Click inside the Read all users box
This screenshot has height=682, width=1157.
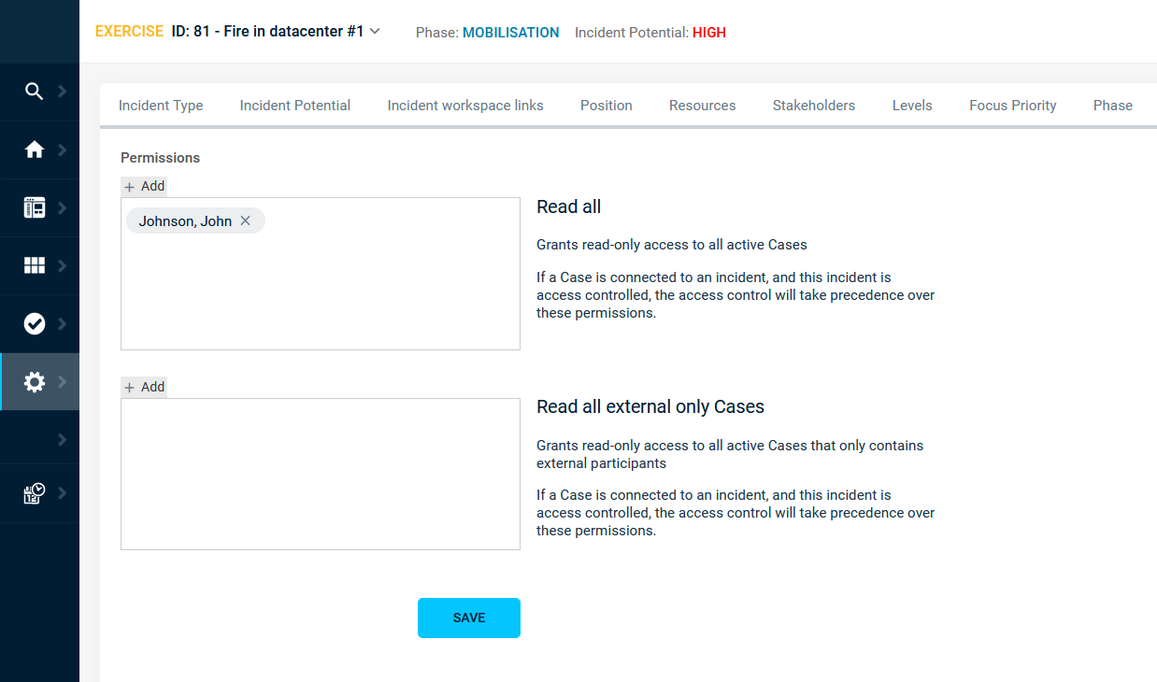click(321, 274)
